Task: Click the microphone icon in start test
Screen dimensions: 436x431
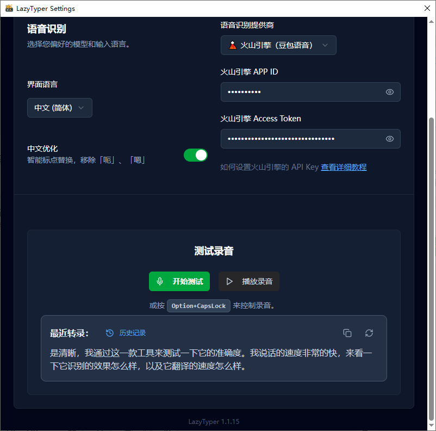Action: pyautogui.click(x=160, y=281)
